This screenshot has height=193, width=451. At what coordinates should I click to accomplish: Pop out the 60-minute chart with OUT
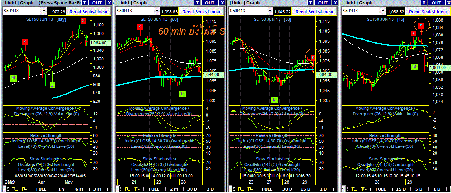tap(210, 3)
